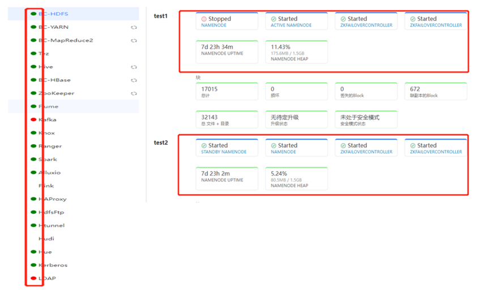Select BC-MapReduce2 in service list
Screen dimensions: 490x293
coord(66,40)
